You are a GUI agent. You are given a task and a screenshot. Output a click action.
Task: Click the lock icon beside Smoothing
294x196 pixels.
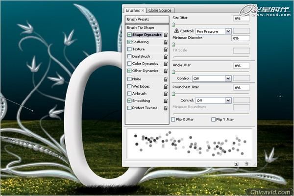166,101
